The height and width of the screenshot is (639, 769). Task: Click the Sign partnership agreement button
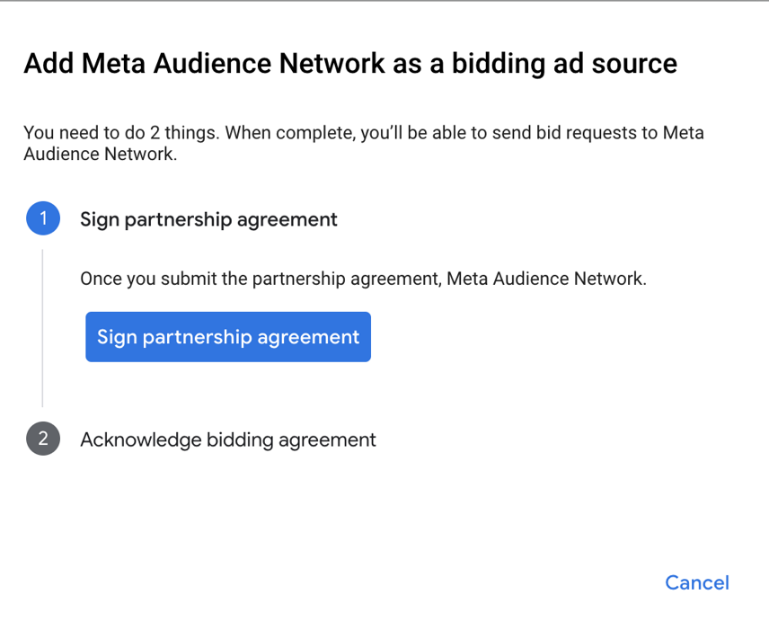point(227,336)
